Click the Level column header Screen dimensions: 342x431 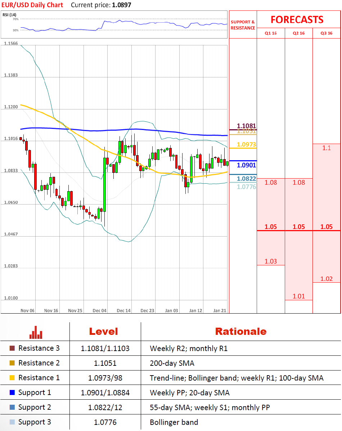[103, 332]
